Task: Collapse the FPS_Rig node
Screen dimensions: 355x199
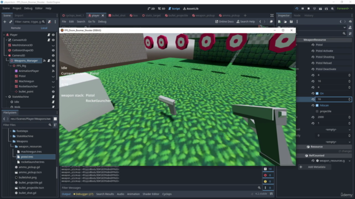Action: pyautogui.click(x=11, y=66)
